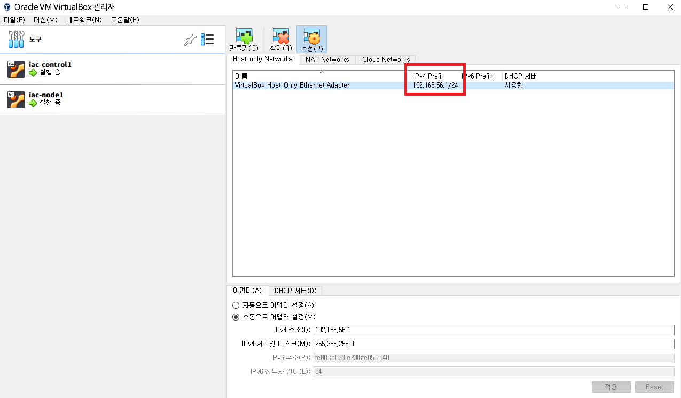The image size is (681, 398).
Task: Click the IPv6 prefix length field
Action: (494, 371)
